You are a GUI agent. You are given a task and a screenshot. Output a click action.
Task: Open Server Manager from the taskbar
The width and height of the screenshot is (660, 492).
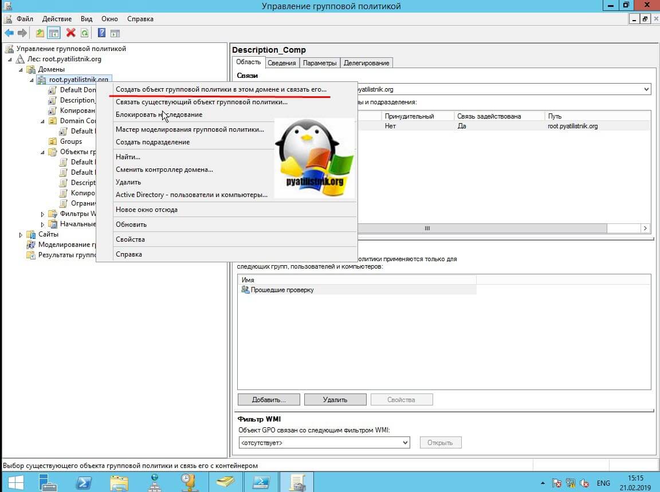tap(49, 482)
